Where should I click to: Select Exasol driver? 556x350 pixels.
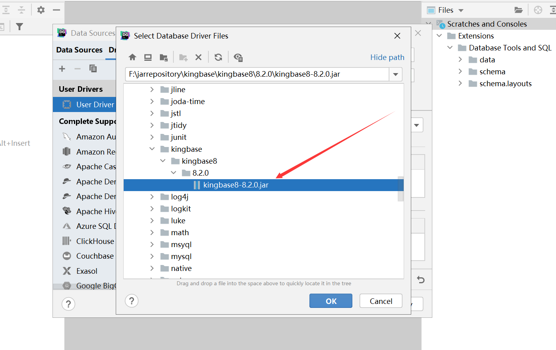click(x=84, y=271)
